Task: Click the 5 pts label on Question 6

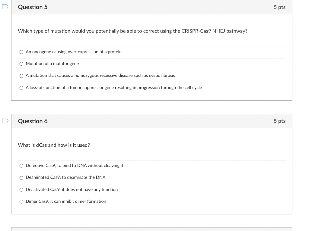Action: 279,121
